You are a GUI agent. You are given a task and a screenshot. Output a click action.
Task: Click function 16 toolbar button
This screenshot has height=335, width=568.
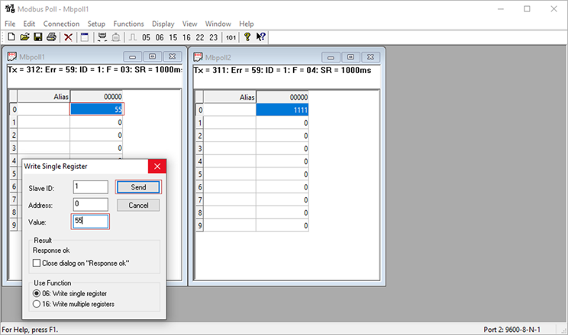(x=186, y=37)
